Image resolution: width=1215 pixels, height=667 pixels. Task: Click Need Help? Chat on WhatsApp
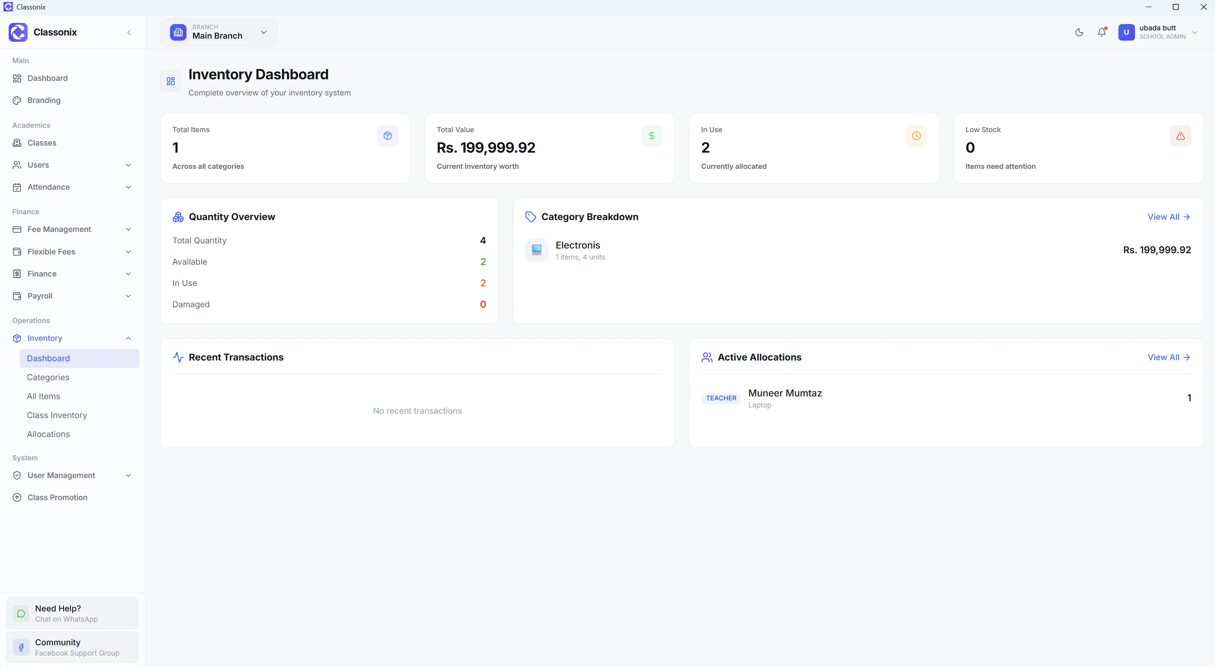(72, 613)
